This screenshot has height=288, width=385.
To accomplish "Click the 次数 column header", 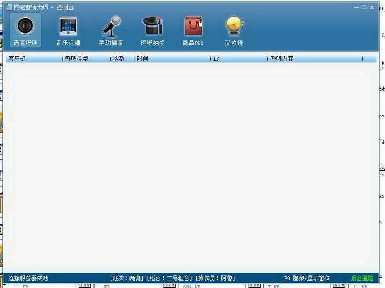I will (120, 58).
